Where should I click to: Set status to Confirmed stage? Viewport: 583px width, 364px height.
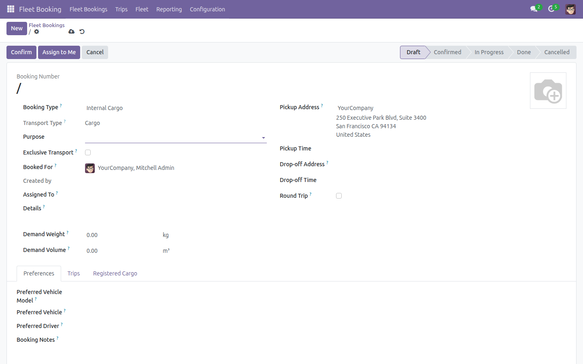(447, 52)
